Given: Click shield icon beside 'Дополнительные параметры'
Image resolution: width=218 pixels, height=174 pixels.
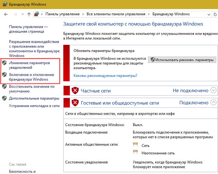Looking at the screenshot, I should click(x=4, y=98).
